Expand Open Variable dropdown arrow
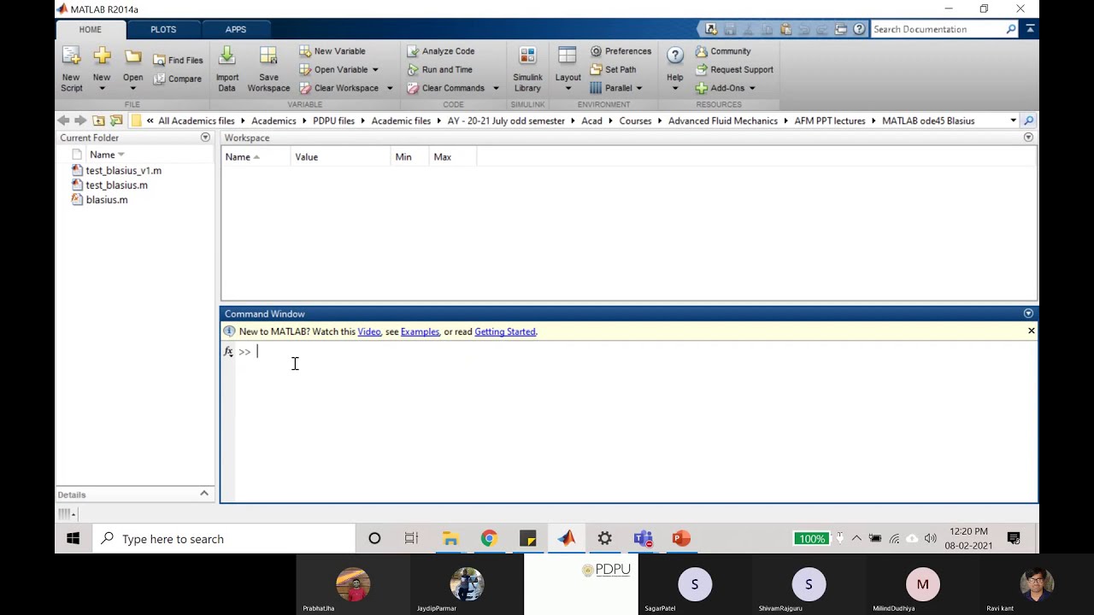Viewport: 1094px width, 615px height. (x=374, y=70)
